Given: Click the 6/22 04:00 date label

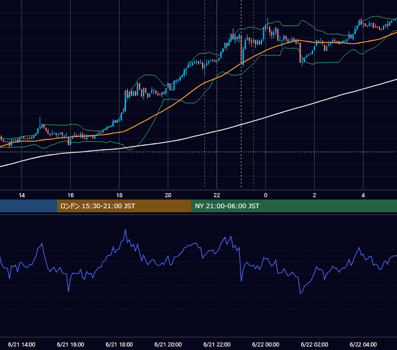Looking at the screenshot, I should [x=363, y=344].
